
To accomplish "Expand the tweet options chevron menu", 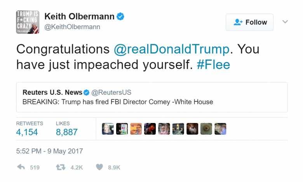I will click(285, 22).
